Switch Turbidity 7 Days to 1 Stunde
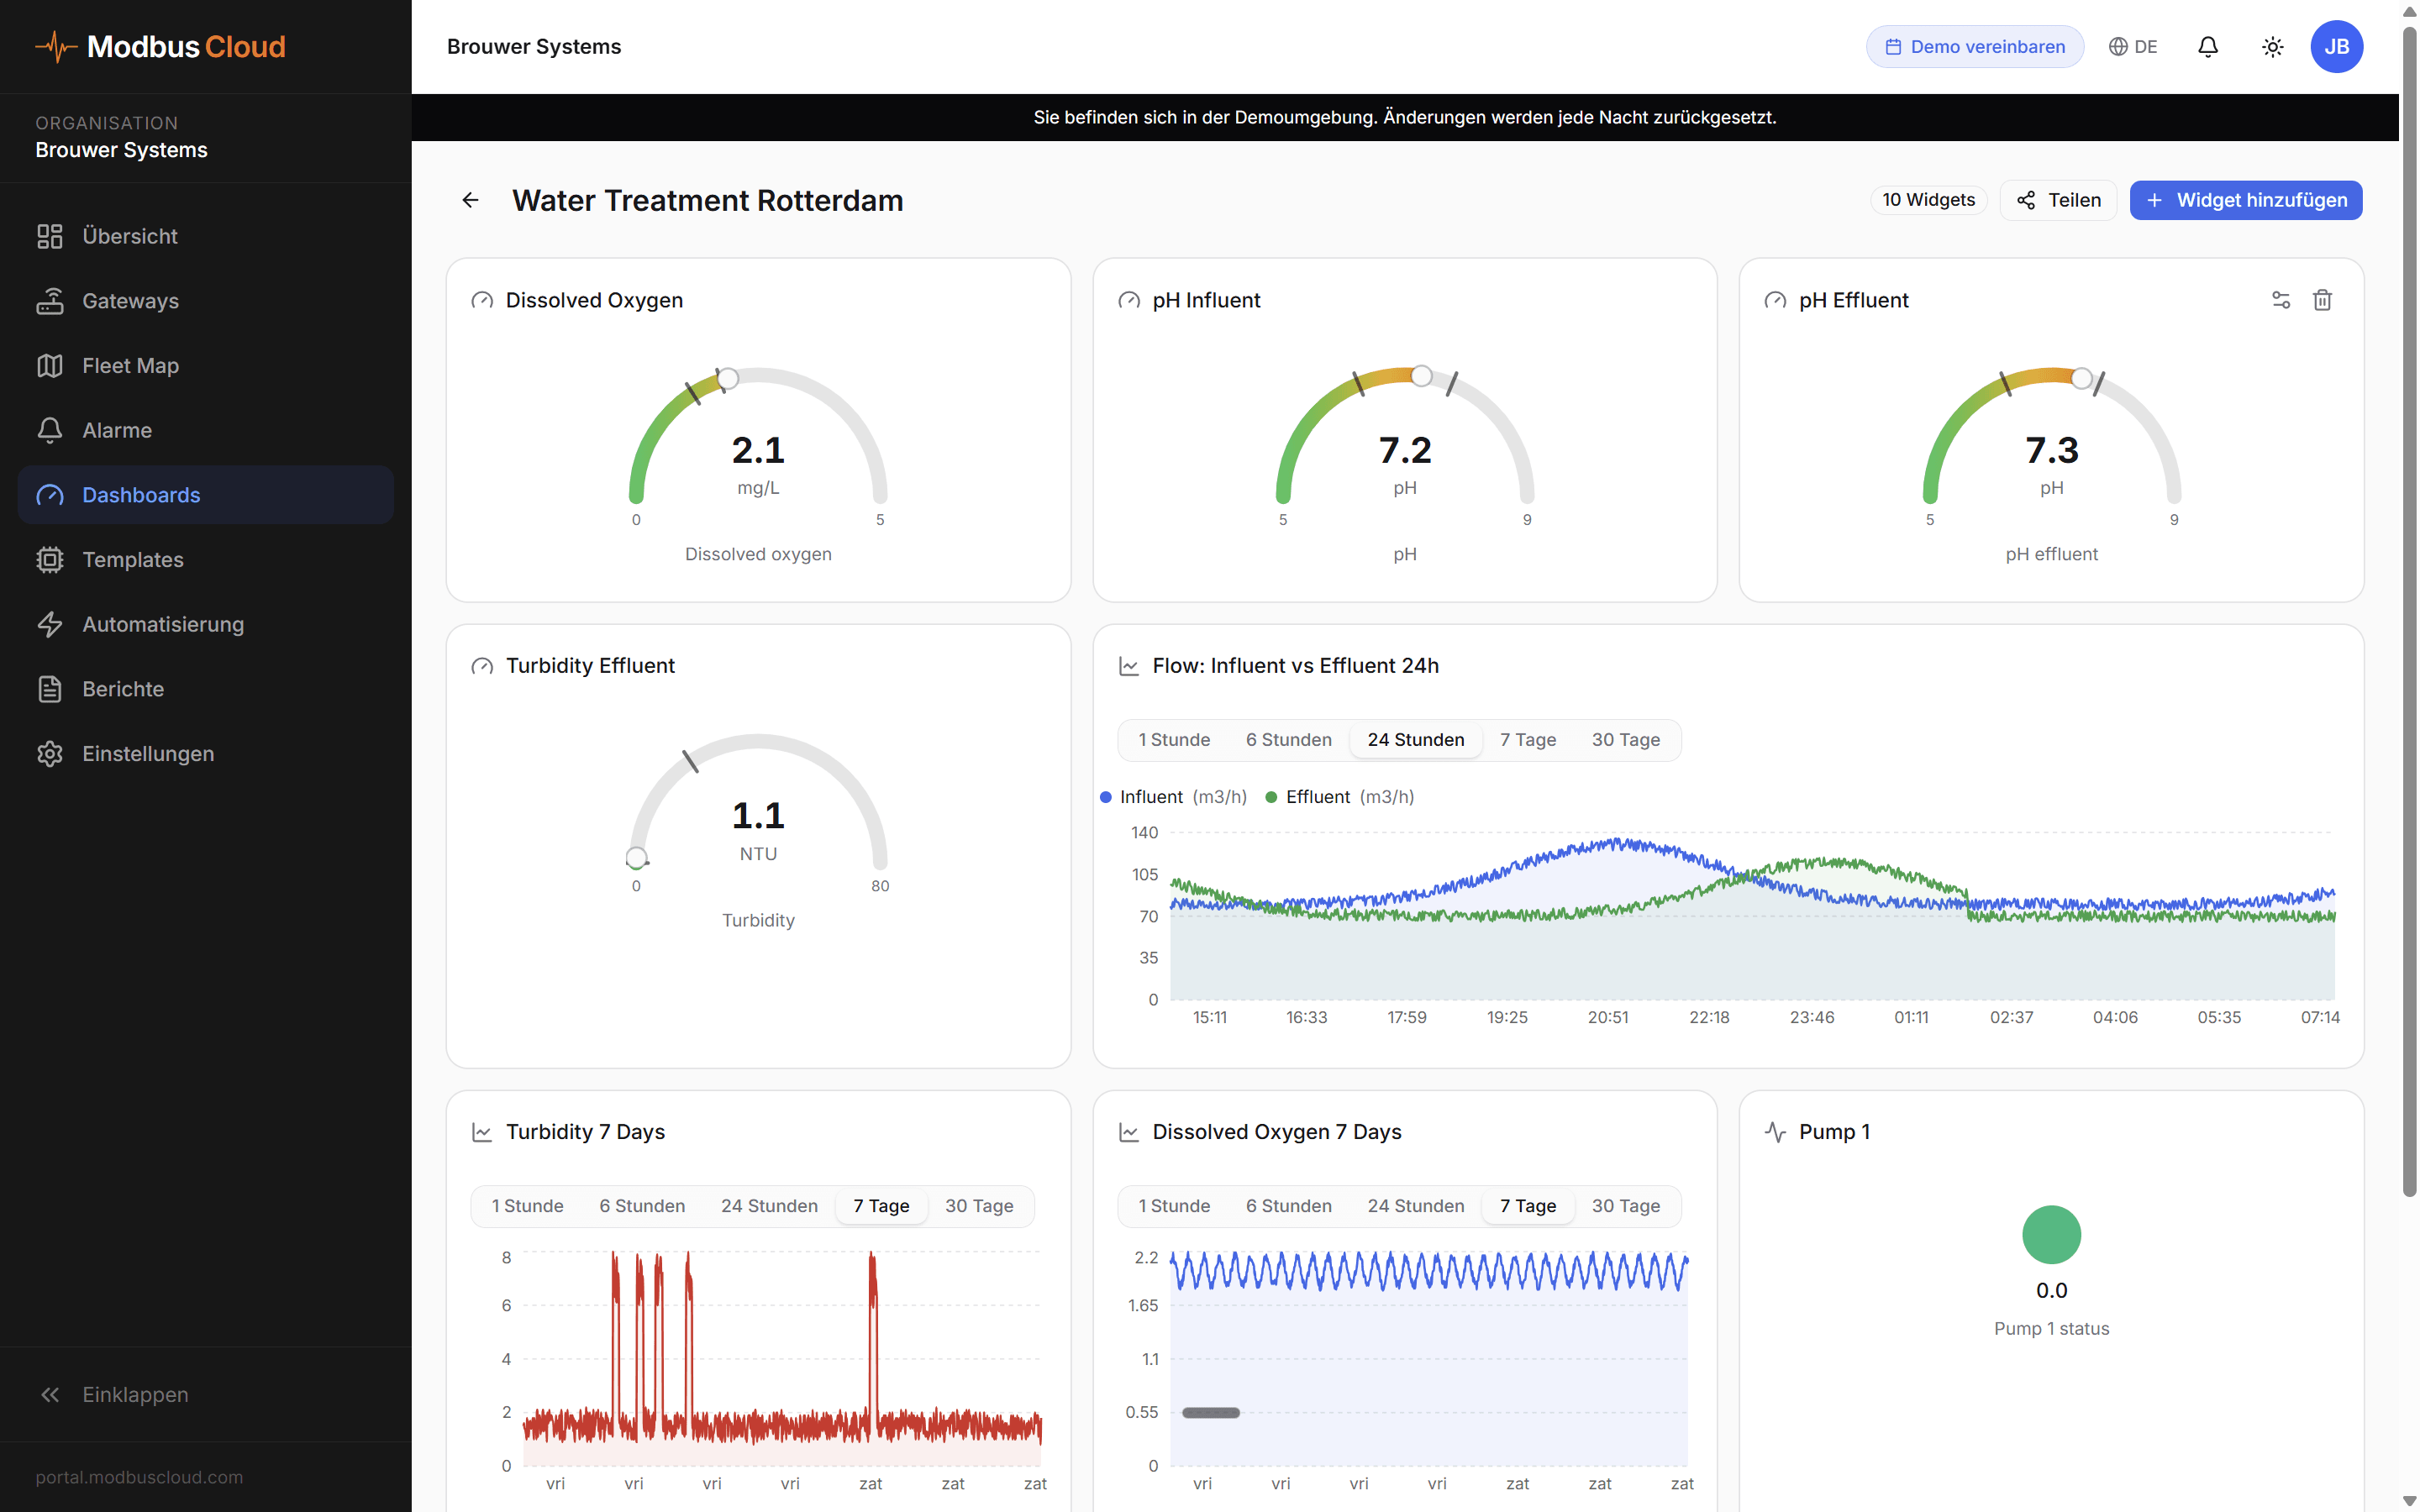Screen dimensions: 2420x1512 [x=528, y=1205]
